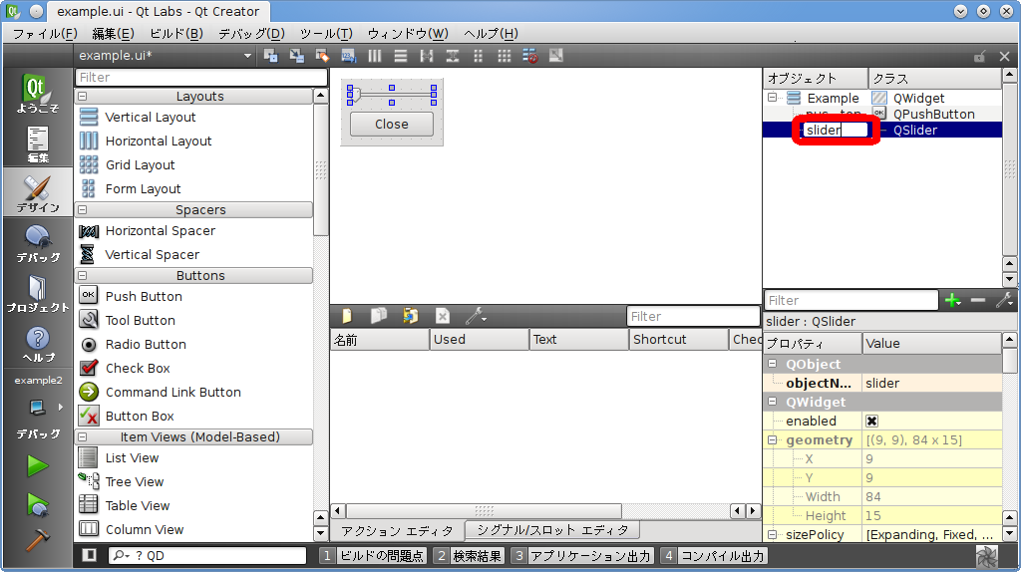Image resolution: width=1021 pixels, height=572 pixels.
Task: Click the green plus add property icon
Action: coord(952,300)
